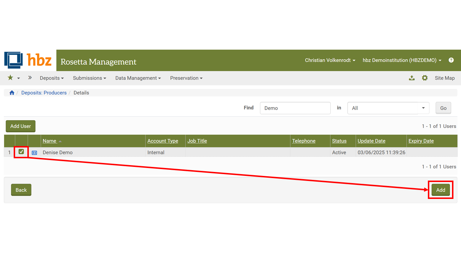
Task: Click the home icon in breadcrumb
Action: pyautogui.click(x=12, y=93)
